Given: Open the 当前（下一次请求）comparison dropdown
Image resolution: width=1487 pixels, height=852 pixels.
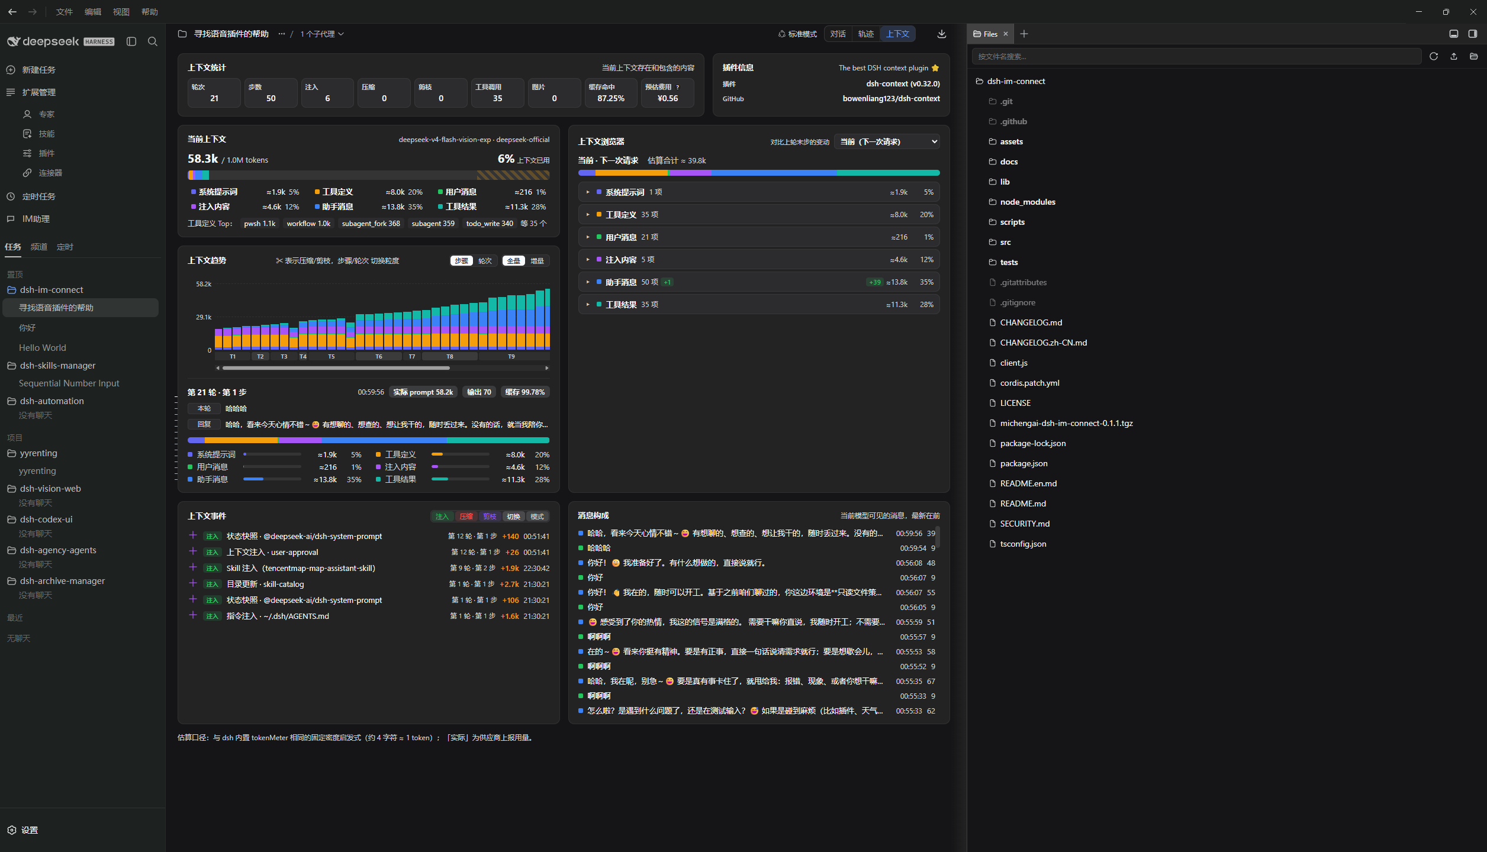Looking at the screenshot, I should [887, 141].
